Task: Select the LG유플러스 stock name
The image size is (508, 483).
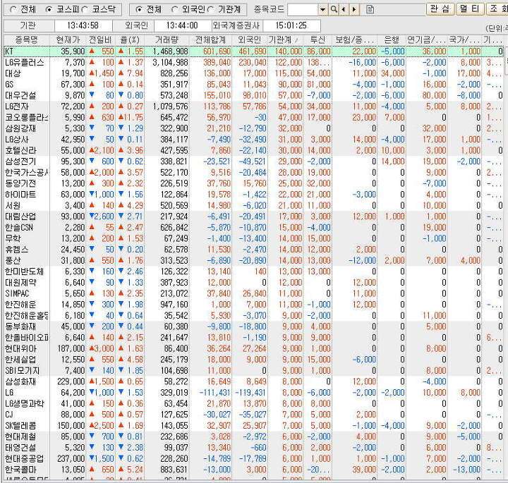Action: 25,63
